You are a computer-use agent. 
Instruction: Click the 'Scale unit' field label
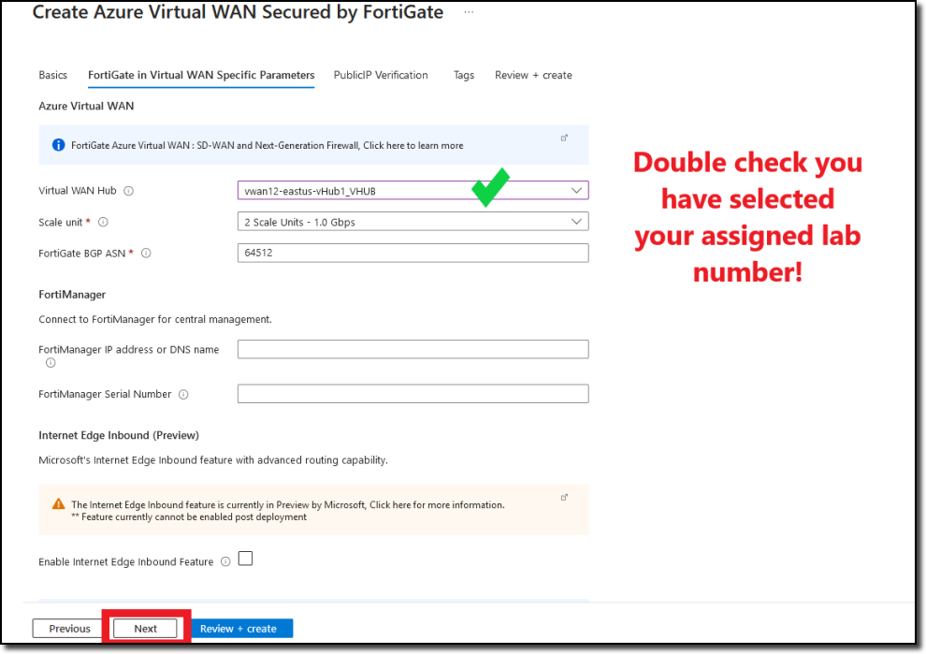(60, 222)
